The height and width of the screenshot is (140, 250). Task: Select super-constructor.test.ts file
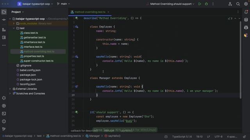(38, 61)
